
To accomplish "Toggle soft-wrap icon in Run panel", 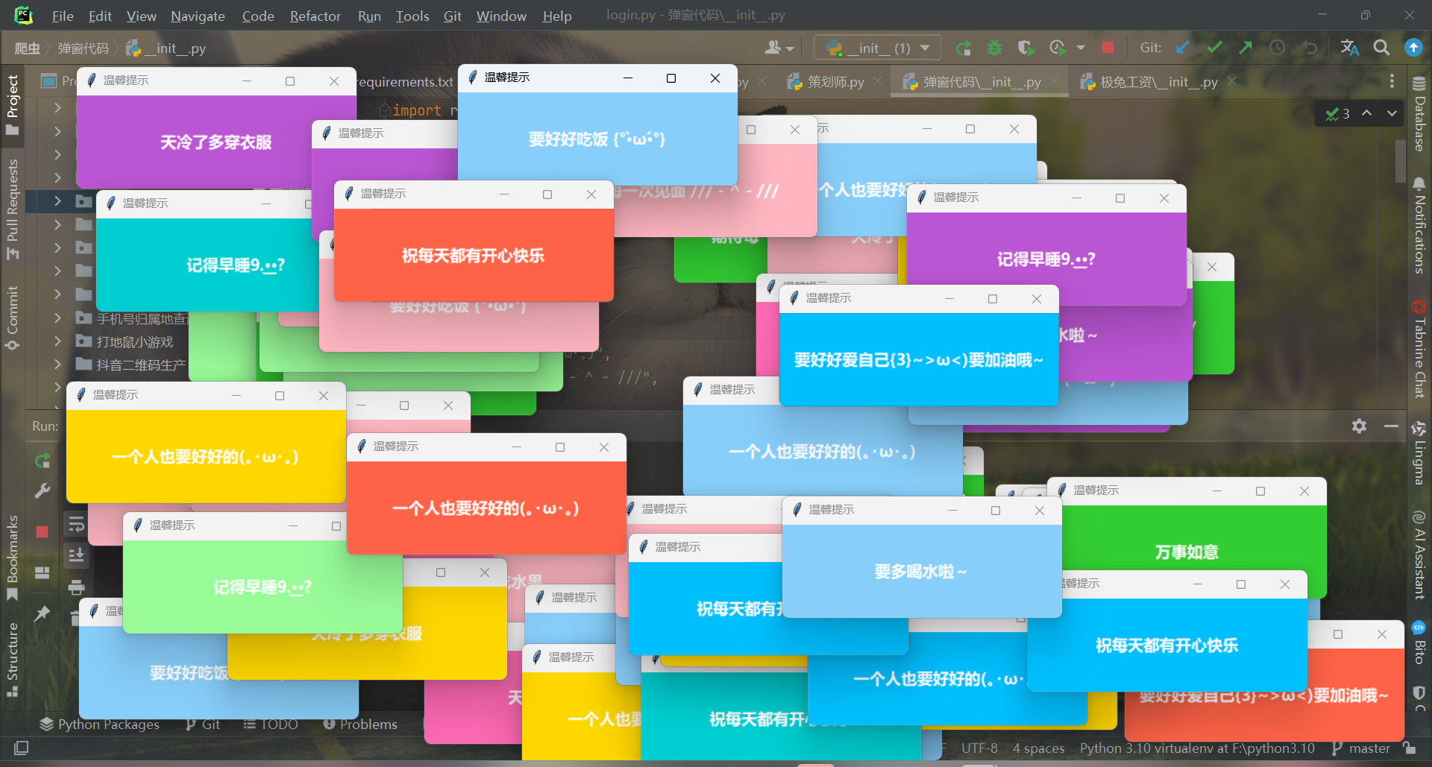I will tap(76, 524).
